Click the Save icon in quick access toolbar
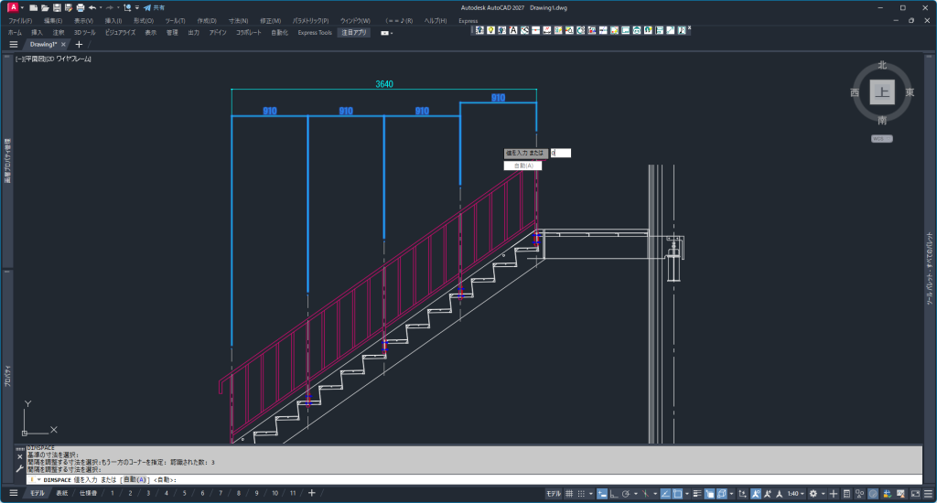Screen dimensions: 937x503 [56, 7]
